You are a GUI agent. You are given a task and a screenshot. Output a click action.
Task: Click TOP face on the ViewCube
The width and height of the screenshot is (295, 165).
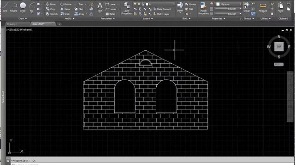point(279,47)
